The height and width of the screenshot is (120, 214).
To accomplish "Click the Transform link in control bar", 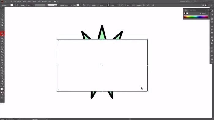I will (x=139, y=5).
